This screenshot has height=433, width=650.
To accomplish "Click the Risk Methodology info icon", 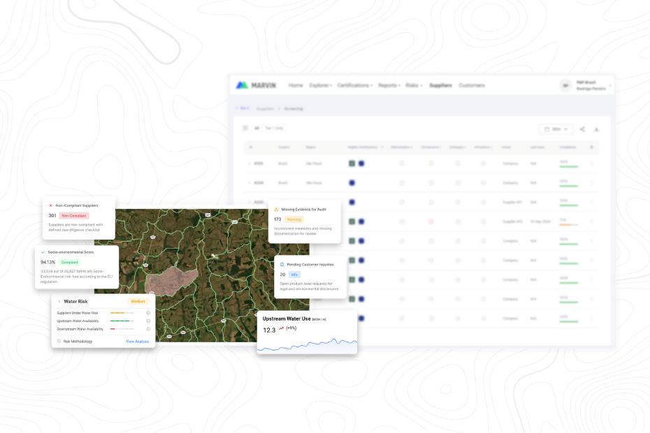I will (x=59, y=342).
